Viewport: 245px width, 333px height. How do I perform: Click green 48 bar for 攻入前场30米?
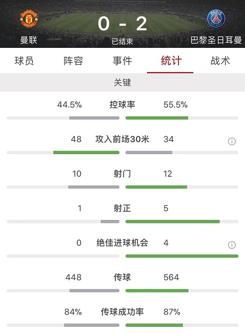pyautogui.click(x=86, y=152)
